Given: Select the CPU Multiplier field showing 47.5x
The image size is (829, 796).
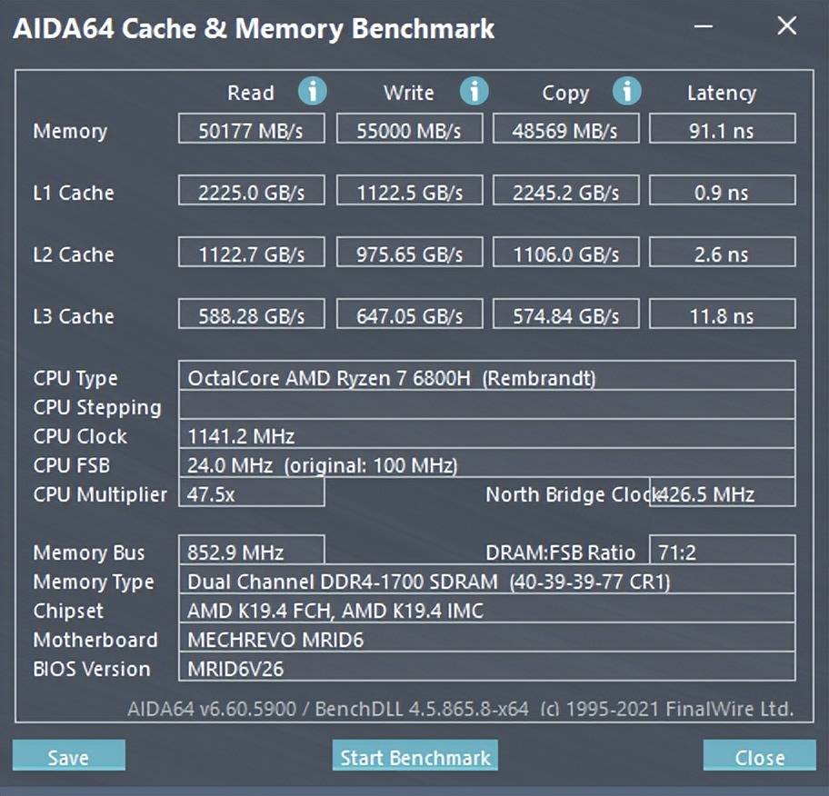Looking at the screenshot, I should point(251,493).
